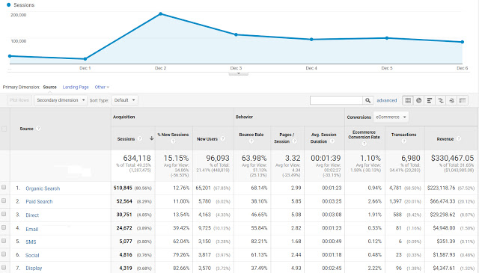
Task: Open the Direct source link
Action: click(x=32, y=215)
